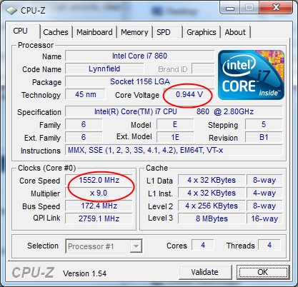
Task: Click the OK button
Action: 263,272
